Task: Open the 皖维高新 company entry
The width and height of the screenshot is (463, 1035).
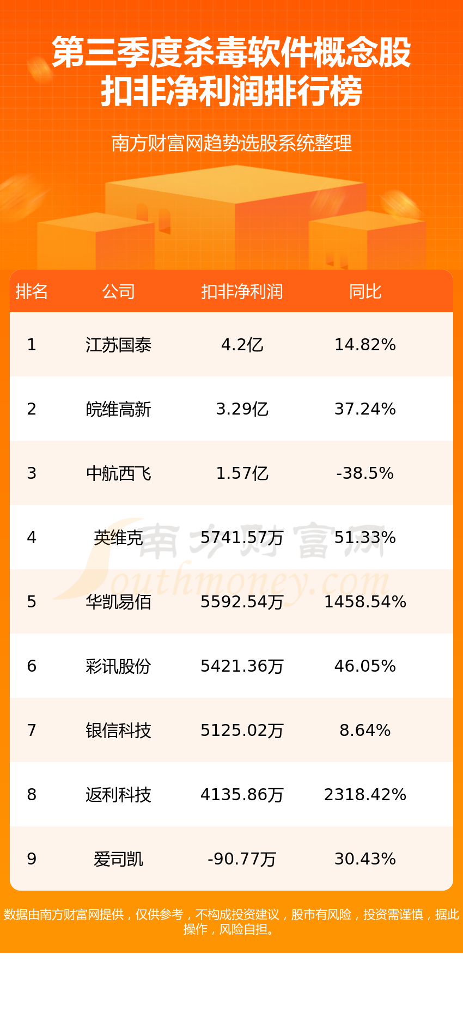Action: [118, 409]
